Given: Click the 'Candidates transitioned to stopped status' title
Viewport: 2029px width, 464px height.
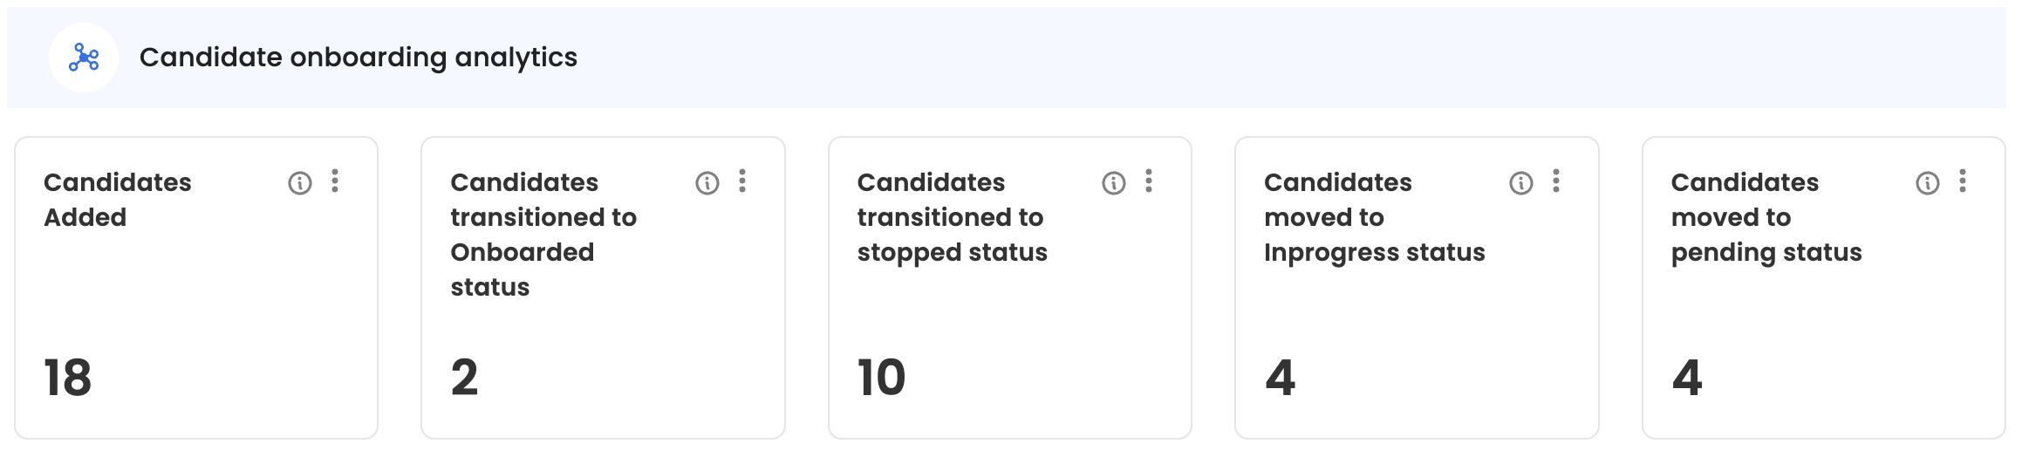Looking at the screenshot, I should click(x=952, y=217).
